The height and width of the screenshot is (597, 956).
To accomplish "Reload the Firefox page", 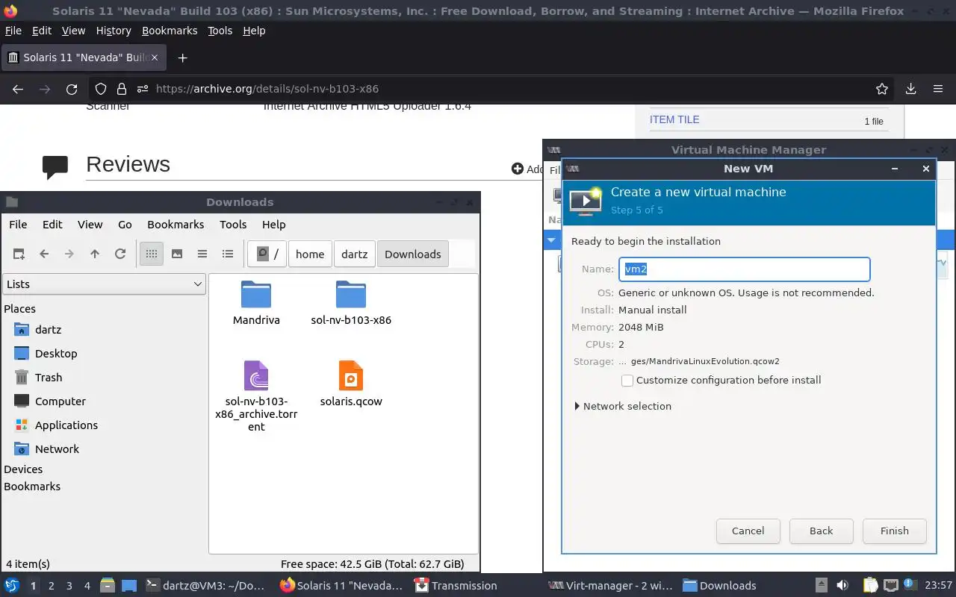I will pos(72,89).
